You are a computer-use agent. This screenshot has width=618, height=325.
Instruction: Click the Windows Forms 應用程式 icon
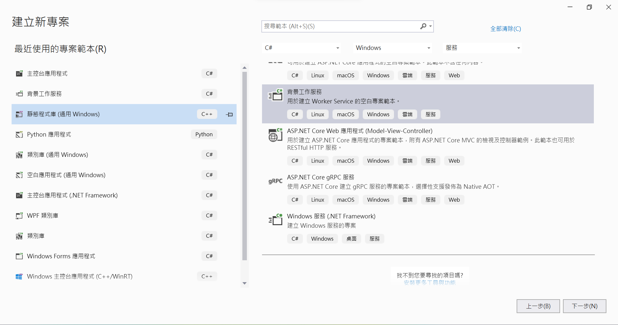point(19,256)
